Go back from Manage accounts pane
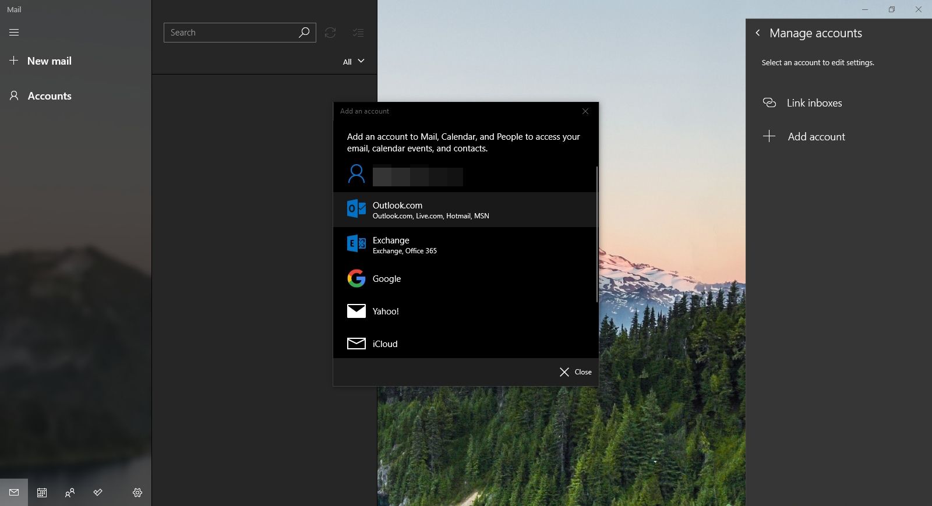 (758, 33)
